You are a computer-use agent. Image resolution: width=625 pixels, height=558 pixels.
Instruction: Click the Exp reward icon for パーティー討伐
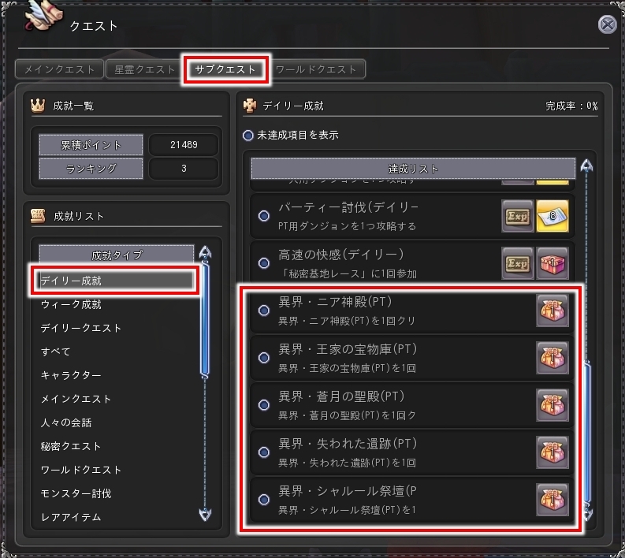pyautogui.click(x=517, y=216)
